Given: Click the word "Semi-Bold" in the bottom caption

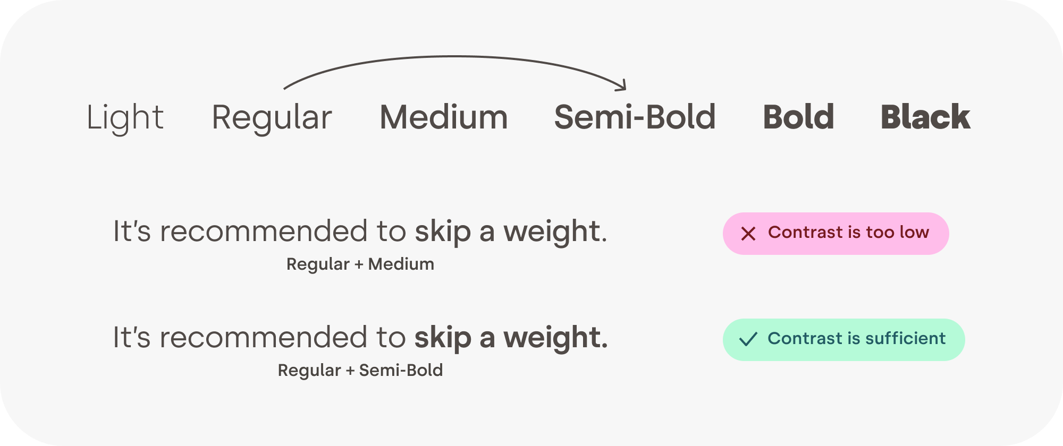Looking at the screenshot, I should (x=401, y=370).
